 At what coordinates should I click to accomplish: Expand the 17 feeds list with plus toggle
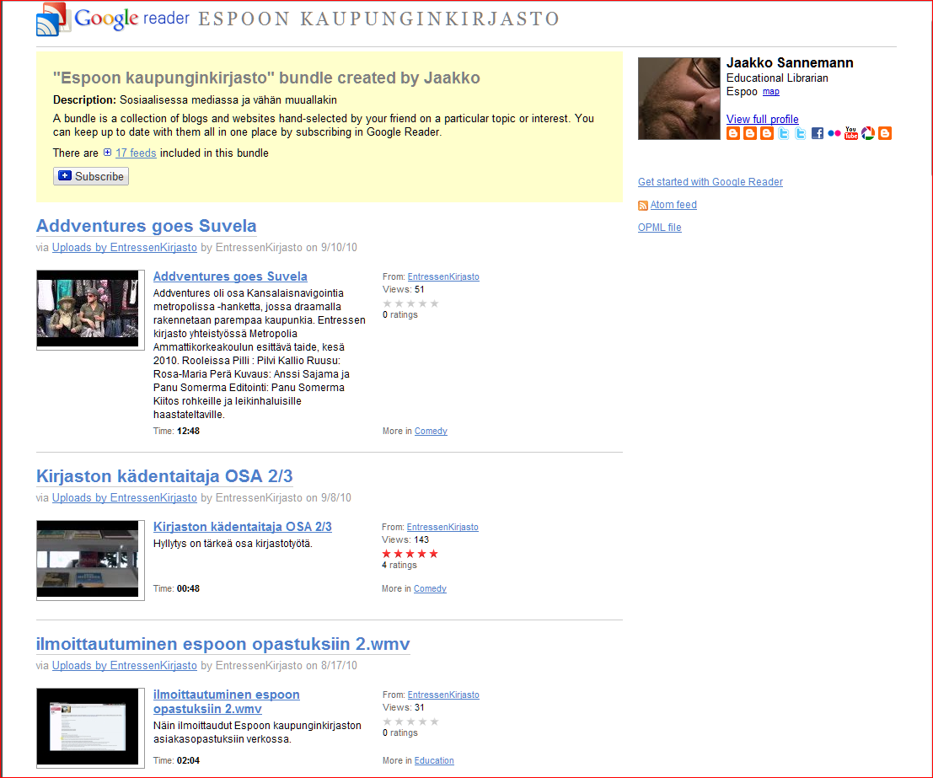click(107, 153)
